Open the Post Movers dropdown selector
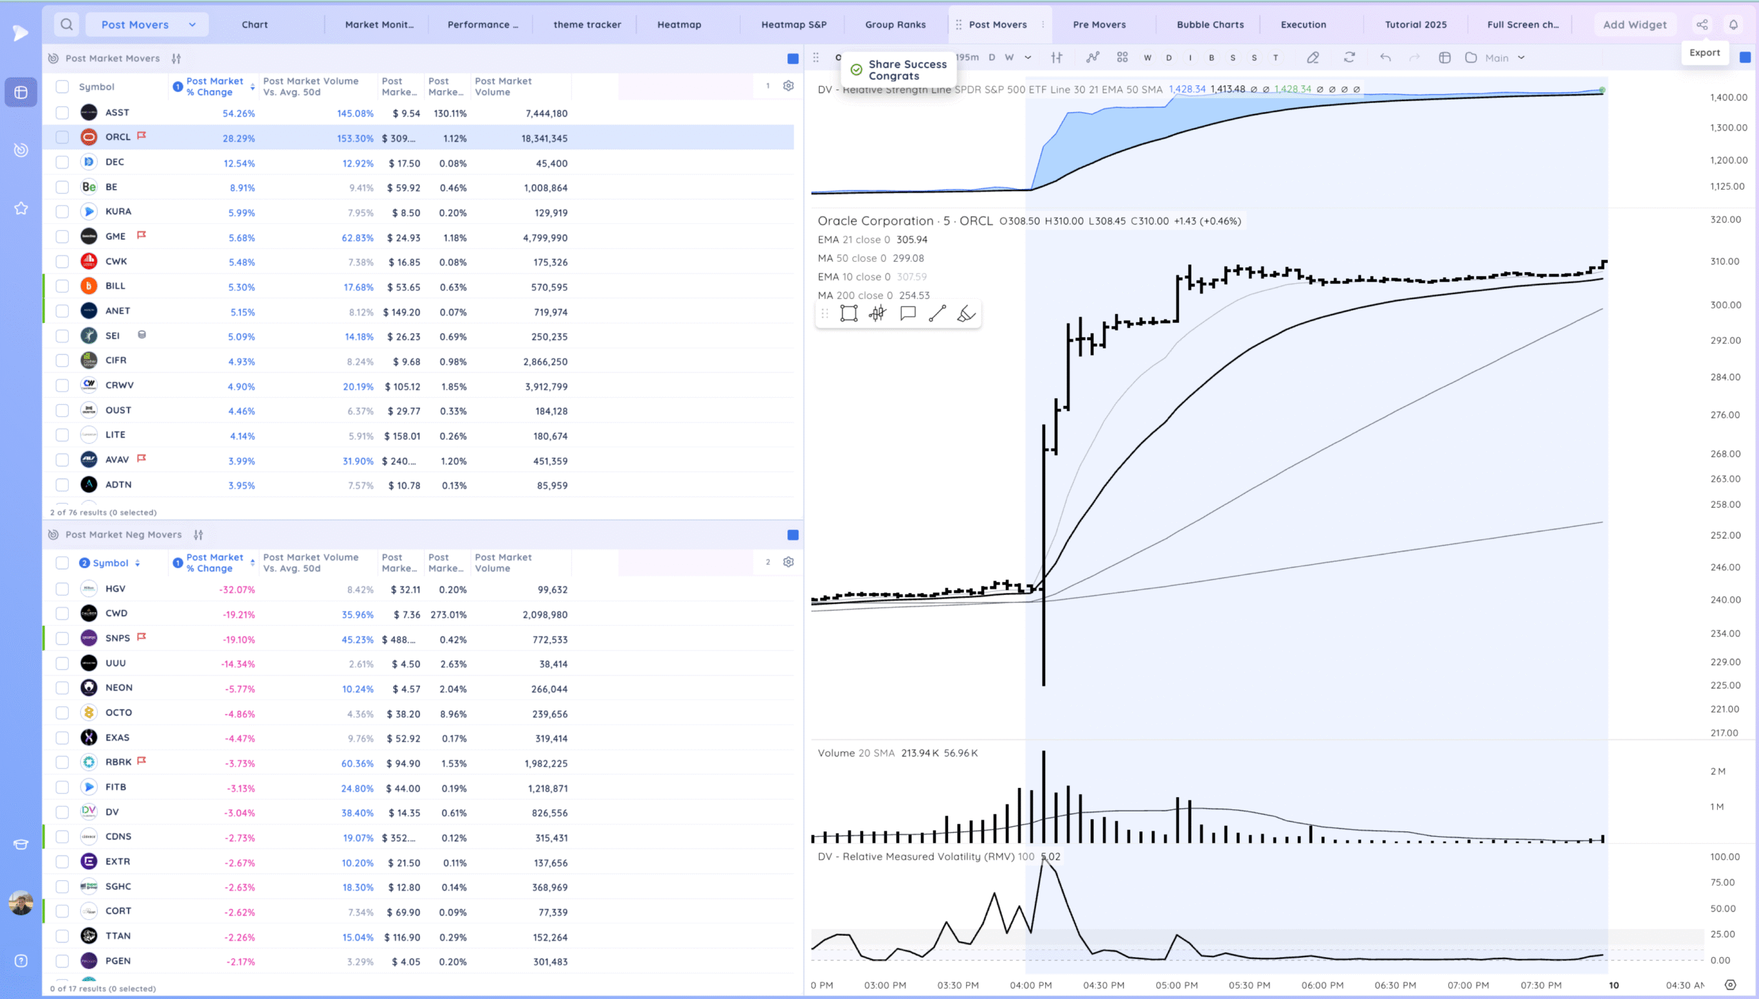The image size is (1759, 999). tap(148, 25)
